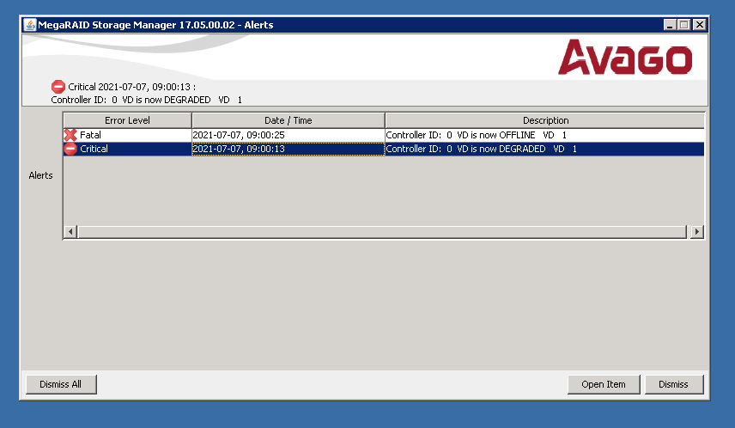Sort by Date / Time column header
735x428 pixels.
[x=289, y=120]
